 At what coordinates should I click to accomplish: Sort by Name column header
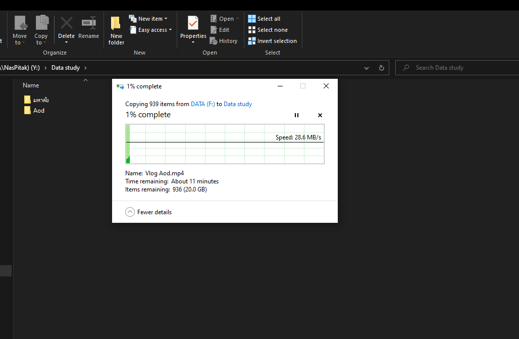pyautogui.click(x=31, y=85)
